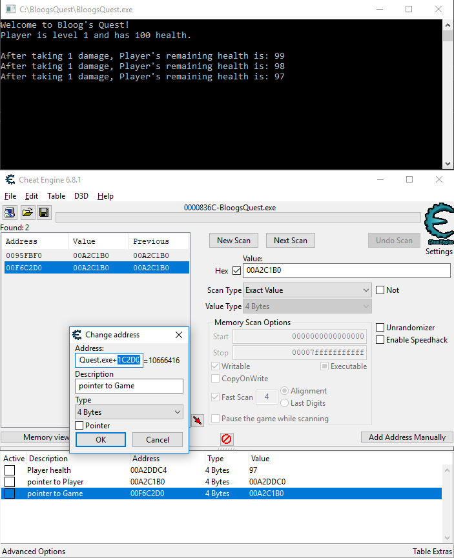Screen dimensions: 454x558
Task: Click the BloogsQuest console window icon
Action: [x=11, y=9]
